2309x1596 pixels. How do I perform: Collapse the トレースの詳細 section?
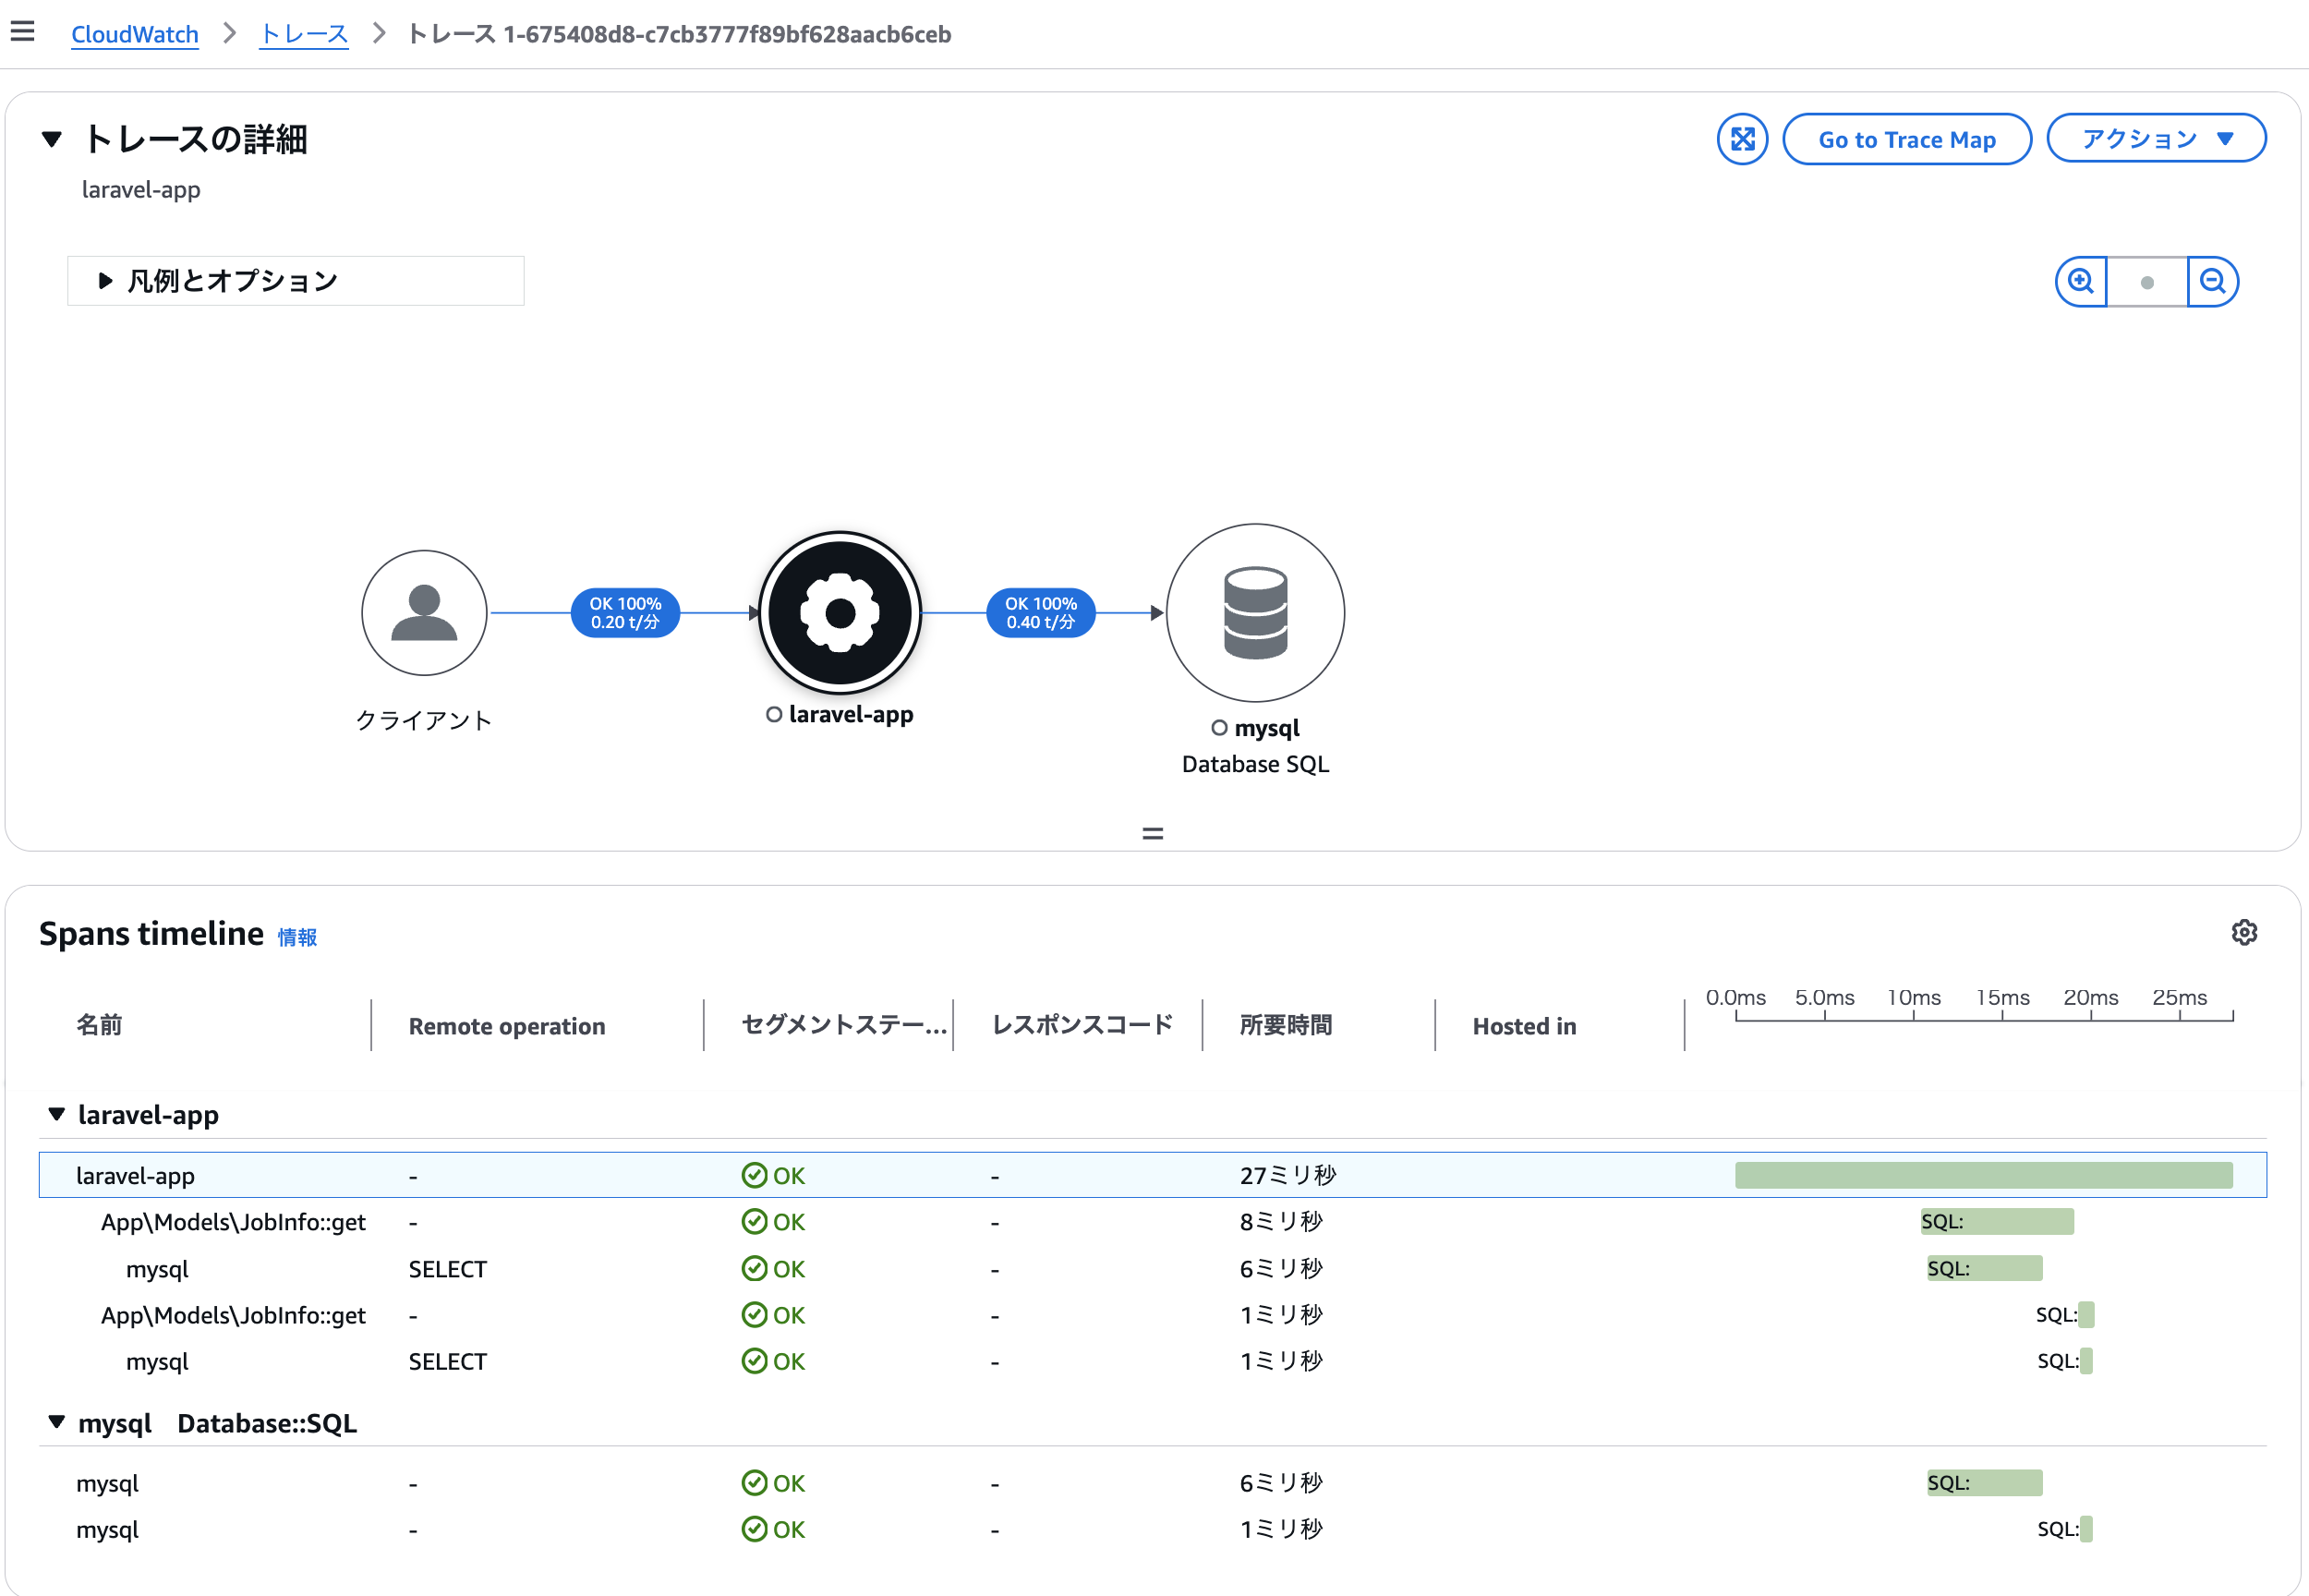(52, 139)
